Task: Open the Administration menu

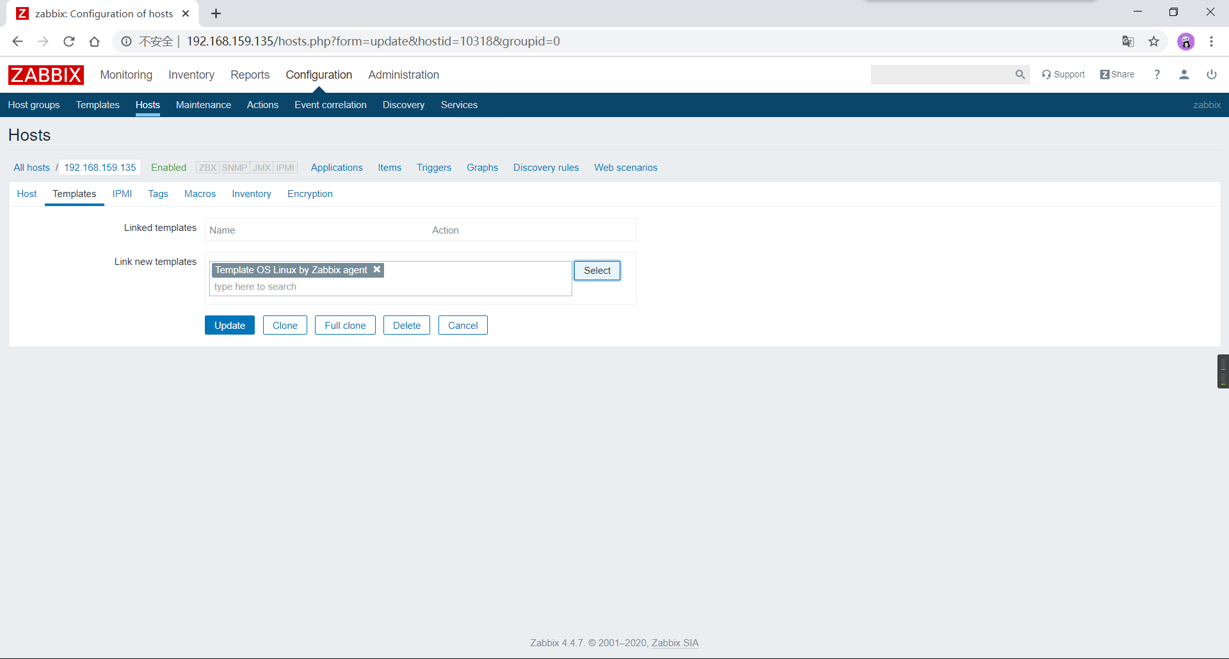Action: click(404, 75)
